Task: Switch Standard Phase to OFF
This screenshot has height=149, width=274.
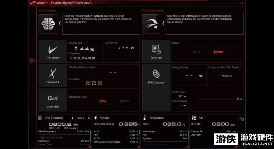Action: [x=125, y=101]
